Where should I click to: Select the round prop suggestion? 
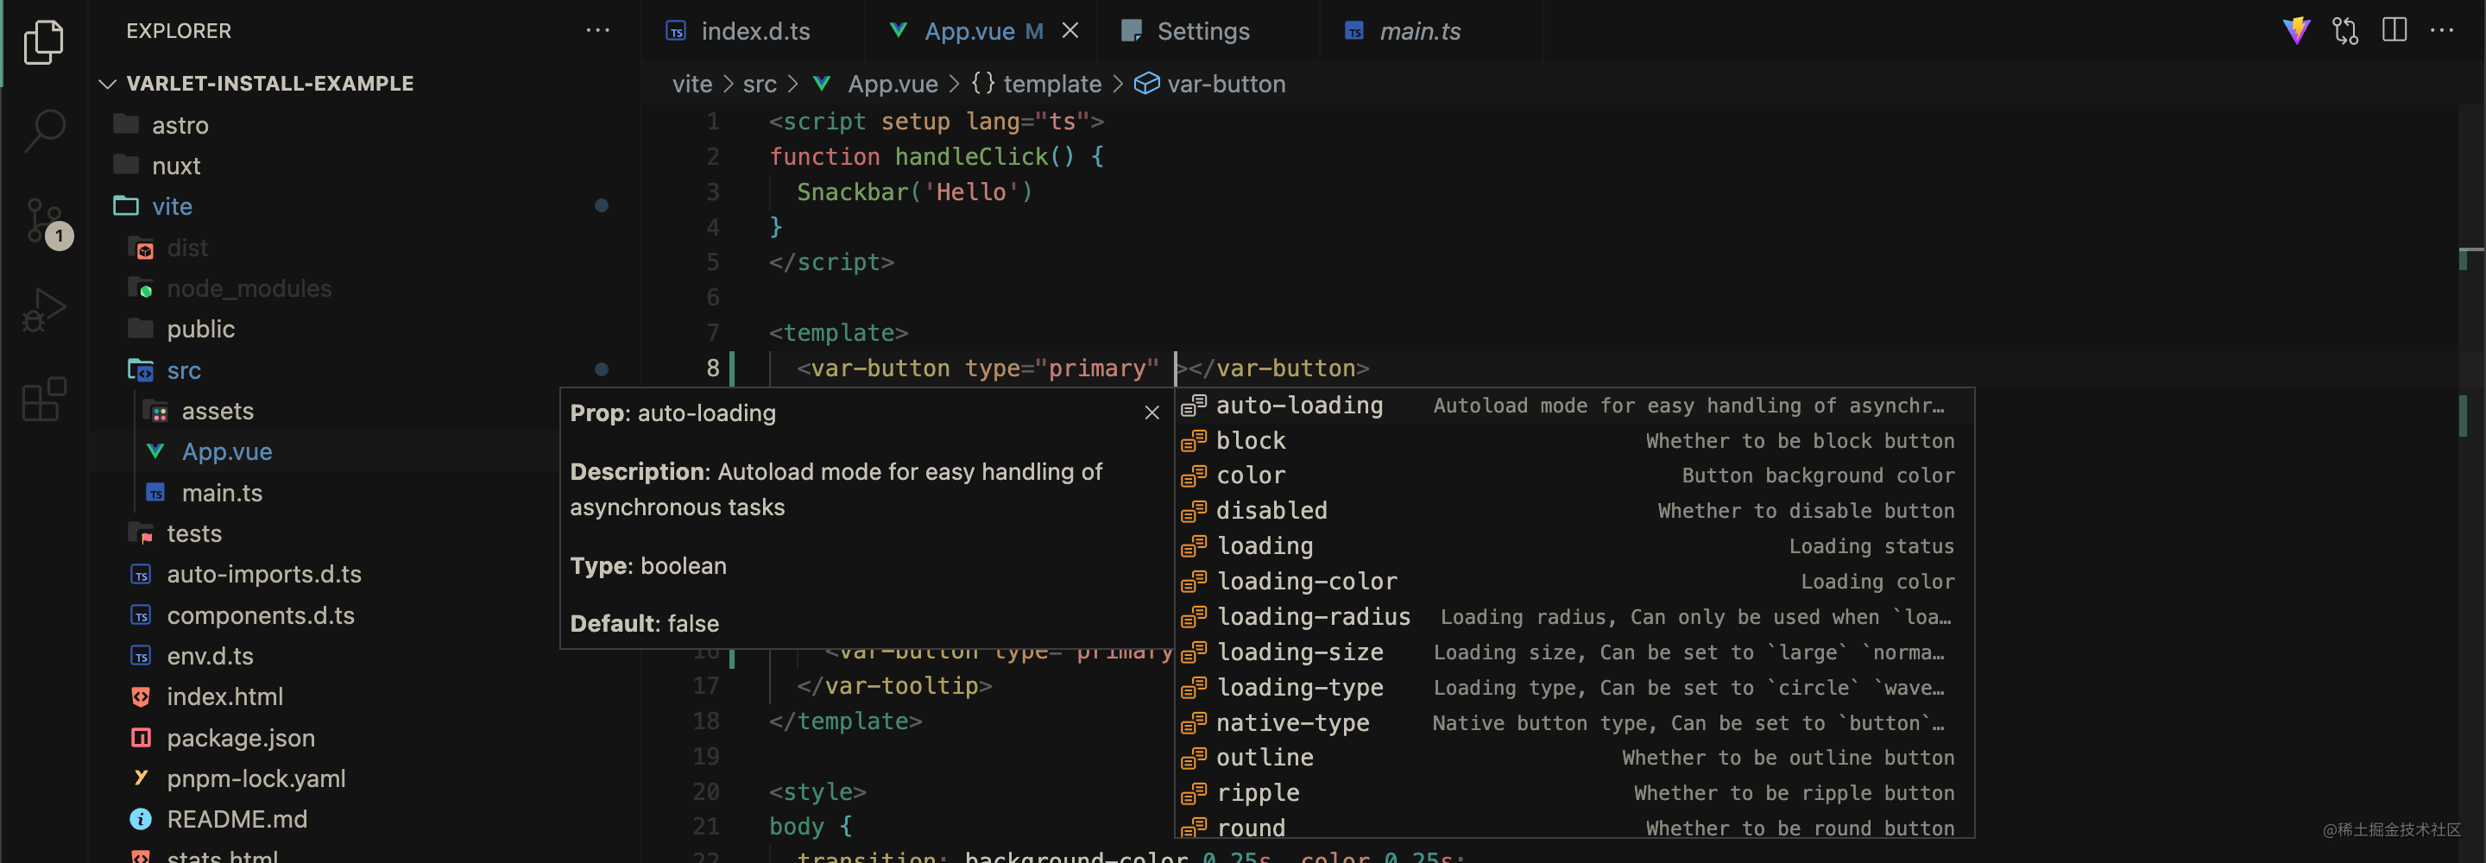click(1573, 826)
